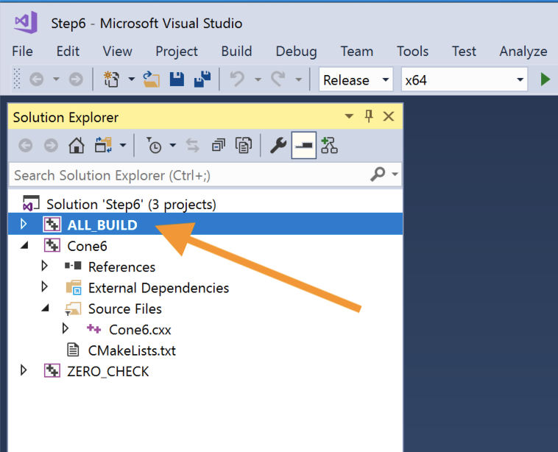The width and height of the screenshot is (558, 452).
Task: Open Properties with the wrench icon
Action: [278, 146]
